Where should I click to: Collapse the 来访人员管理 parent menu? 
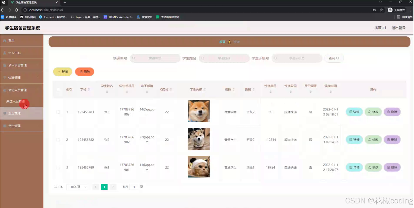(22, 90)
